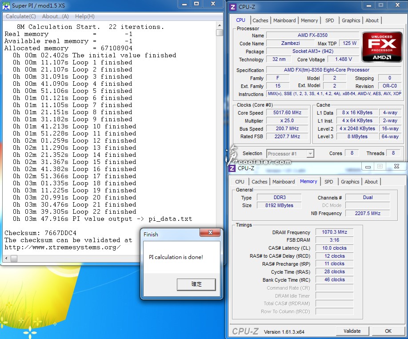The width and height of the screenshot is (408, 339).
Task: Click the Core Voltage value 1.488 V
Action: pos(343,59)
